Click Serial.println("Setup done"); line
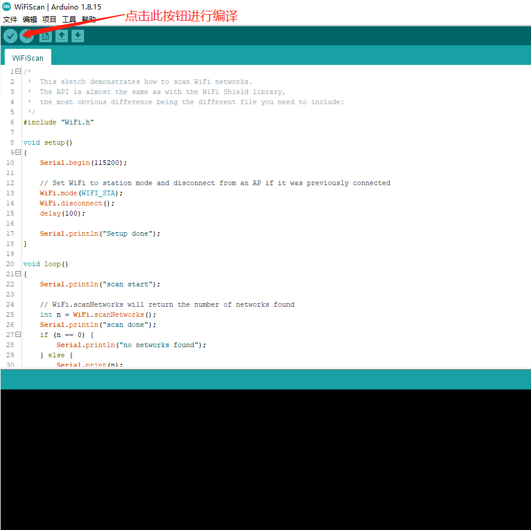The height and width of the screenshot is (530, 531). [100, 233]
